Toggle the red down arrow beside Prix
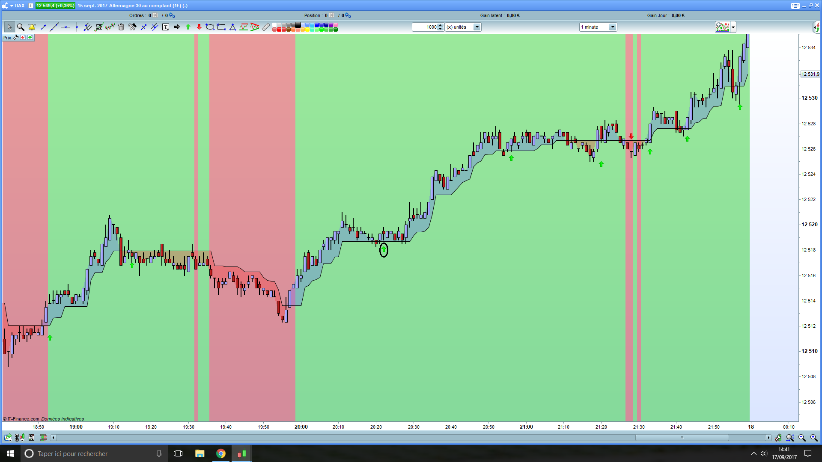The image size is (822, 462). 23,38
